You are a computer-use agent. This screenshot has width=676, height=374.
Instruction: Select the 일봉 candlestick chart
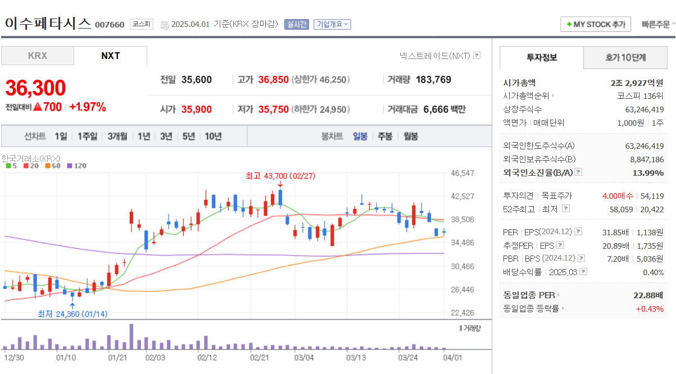pyautogui.click(x=360, y=136)
